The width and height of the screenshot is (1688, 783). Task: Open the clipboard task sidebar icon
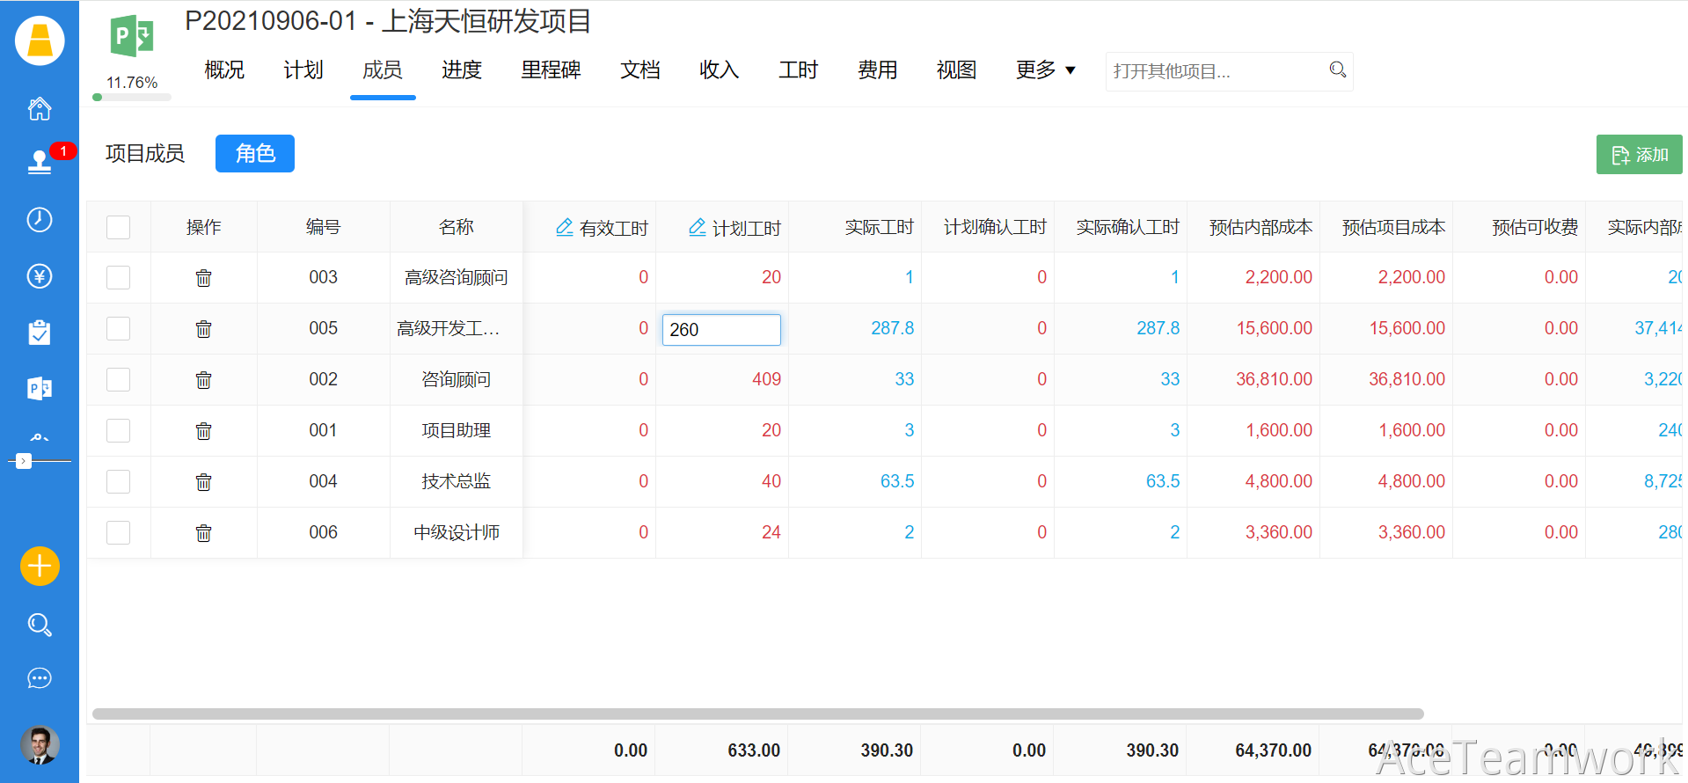(x=40, y=333)
